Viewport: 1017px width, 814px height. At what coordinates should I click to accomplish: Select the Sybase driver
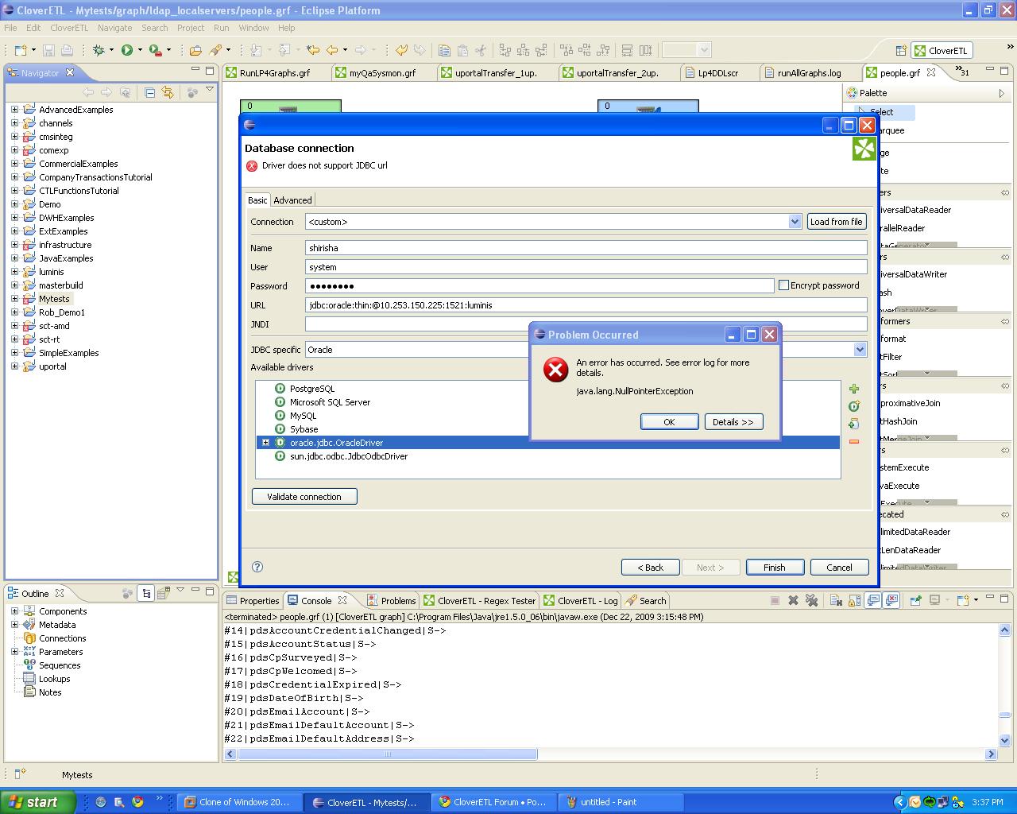point(304,429)
